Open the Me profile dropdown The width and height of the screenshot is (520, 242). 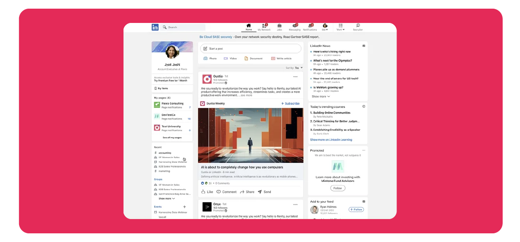(x=325, y=27)
